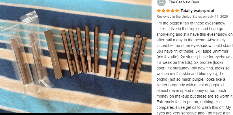The image size is (233, 115).
Task: Open the reviewer's profile avatar icon
Action: tap(161, 2)
